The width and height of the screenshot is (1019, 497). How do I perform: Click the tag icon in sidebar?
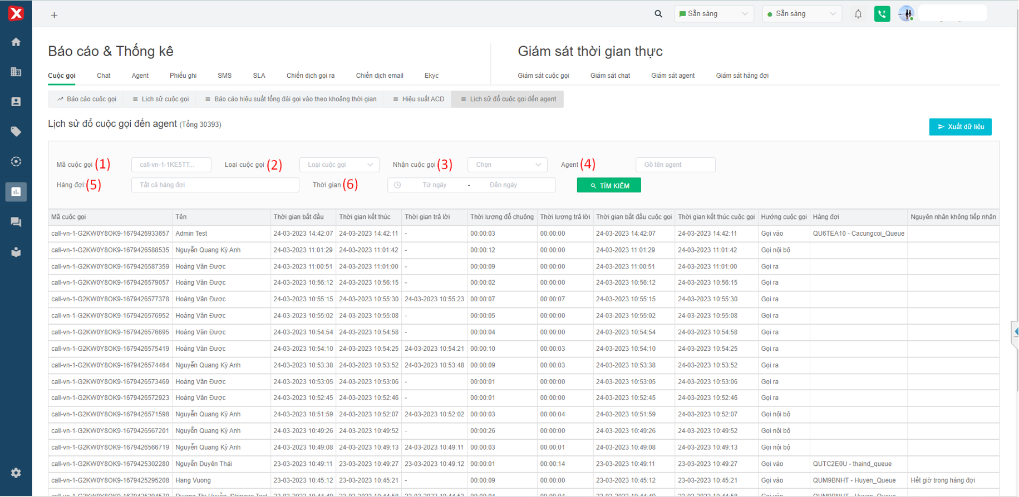coord(16,132)
